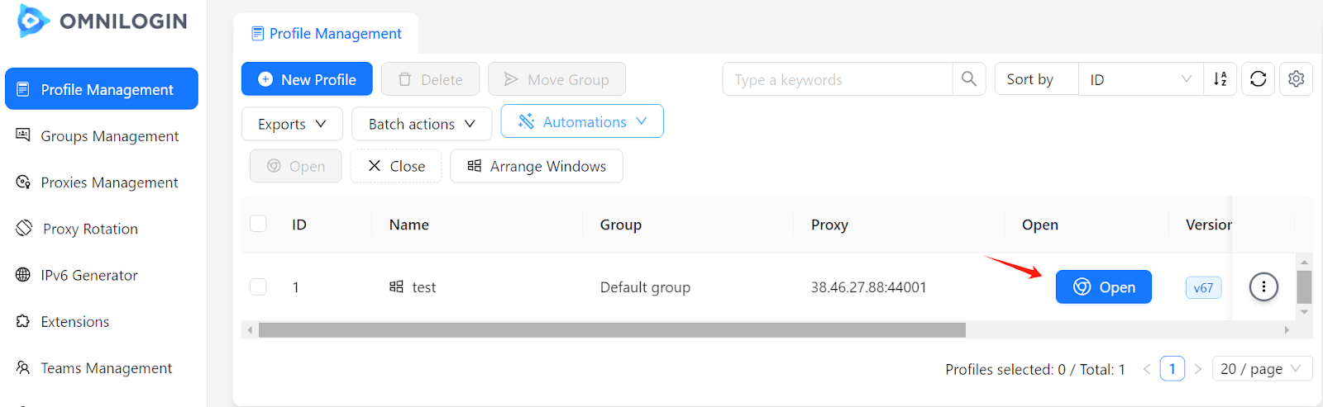Open the 20 / page size dropdown
This screenshot has width=1323, height=407.
pyautogui.click(x=1262, y=369)
